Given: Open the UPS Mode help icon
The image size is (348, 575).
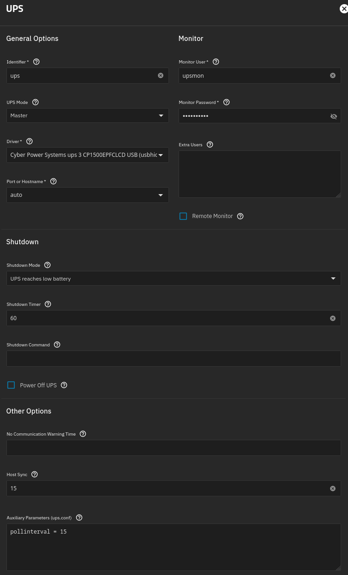Looking at the screenshot, I should (35, 102).
